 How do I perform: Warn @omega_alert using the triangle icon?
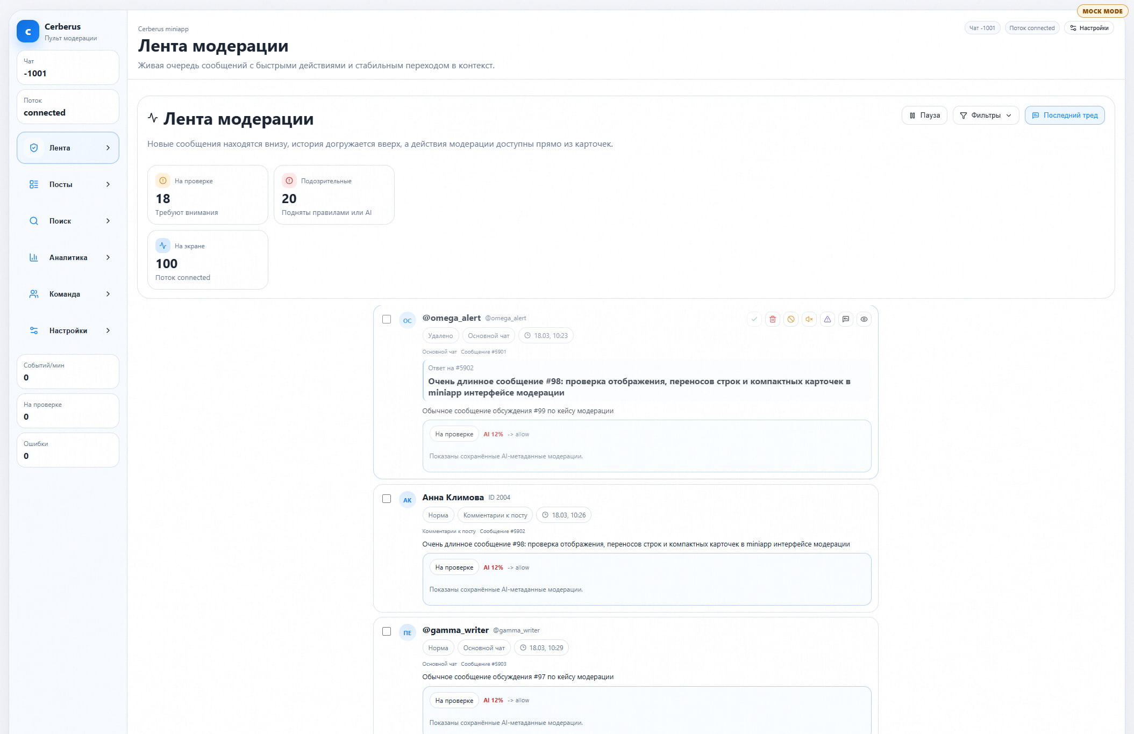(827, 319)
